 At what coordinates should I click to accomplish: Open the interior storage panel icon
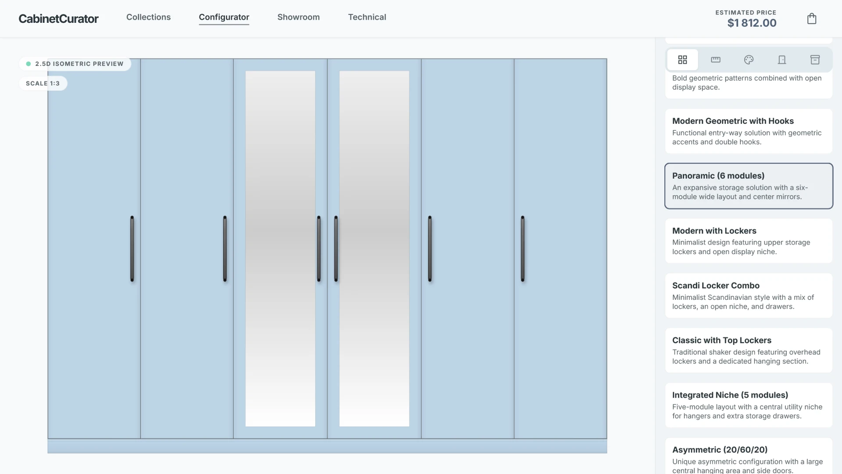(815, 59)
